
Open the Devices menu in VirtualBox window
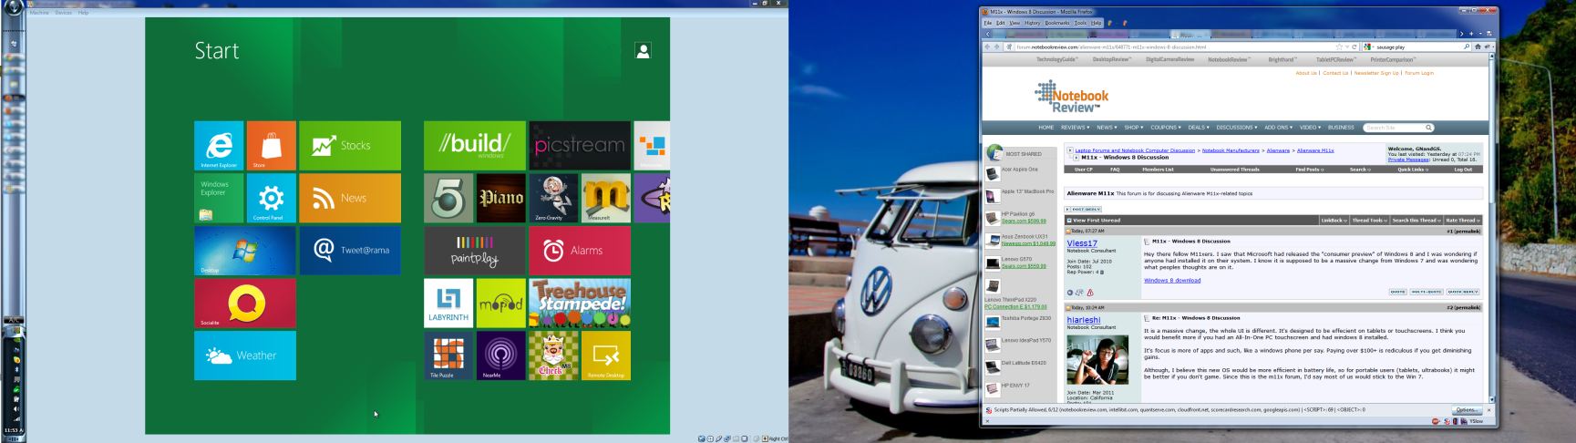point(64,13)
